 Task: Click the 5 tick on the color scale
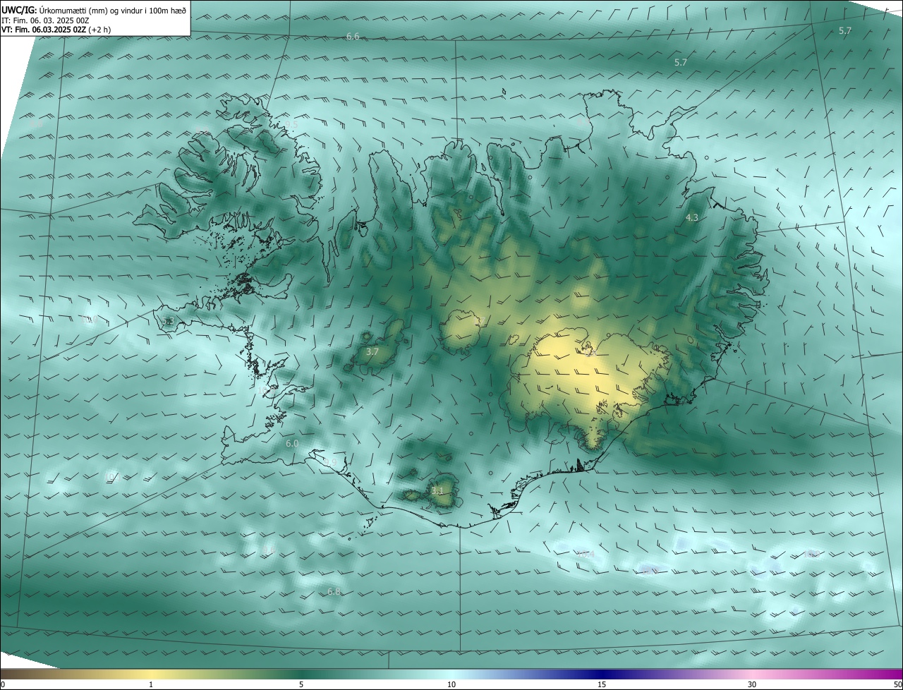[x=301, y=684]
